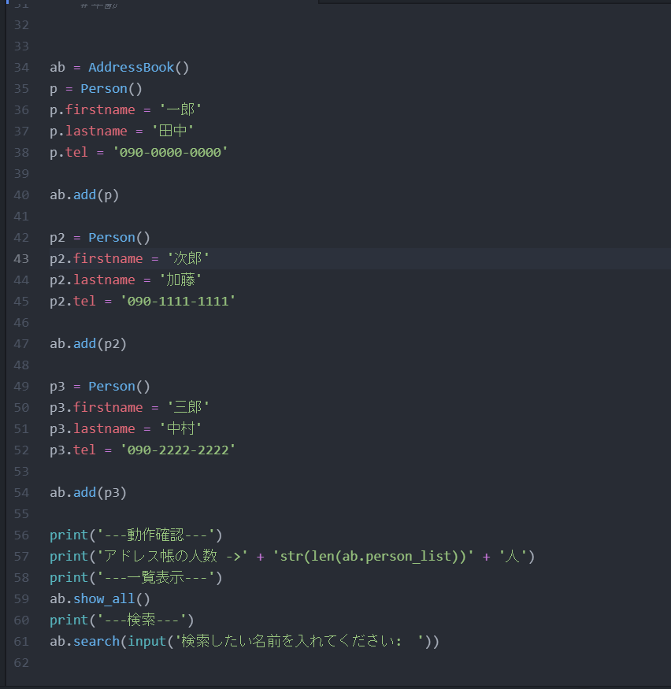Click the string '次郎' on line 43
Image resolution: width=671 pixels, height=689 pixels.
point(188,258)
